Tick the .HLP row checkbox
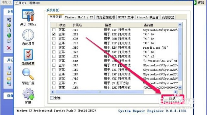Screen dimensions: 207x115 (54, 65)
